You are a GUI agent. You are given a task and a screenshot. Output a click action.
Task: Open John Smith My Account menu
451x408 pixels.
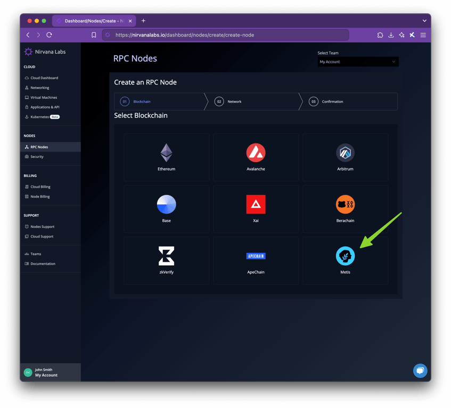click(x=51, y=372)
